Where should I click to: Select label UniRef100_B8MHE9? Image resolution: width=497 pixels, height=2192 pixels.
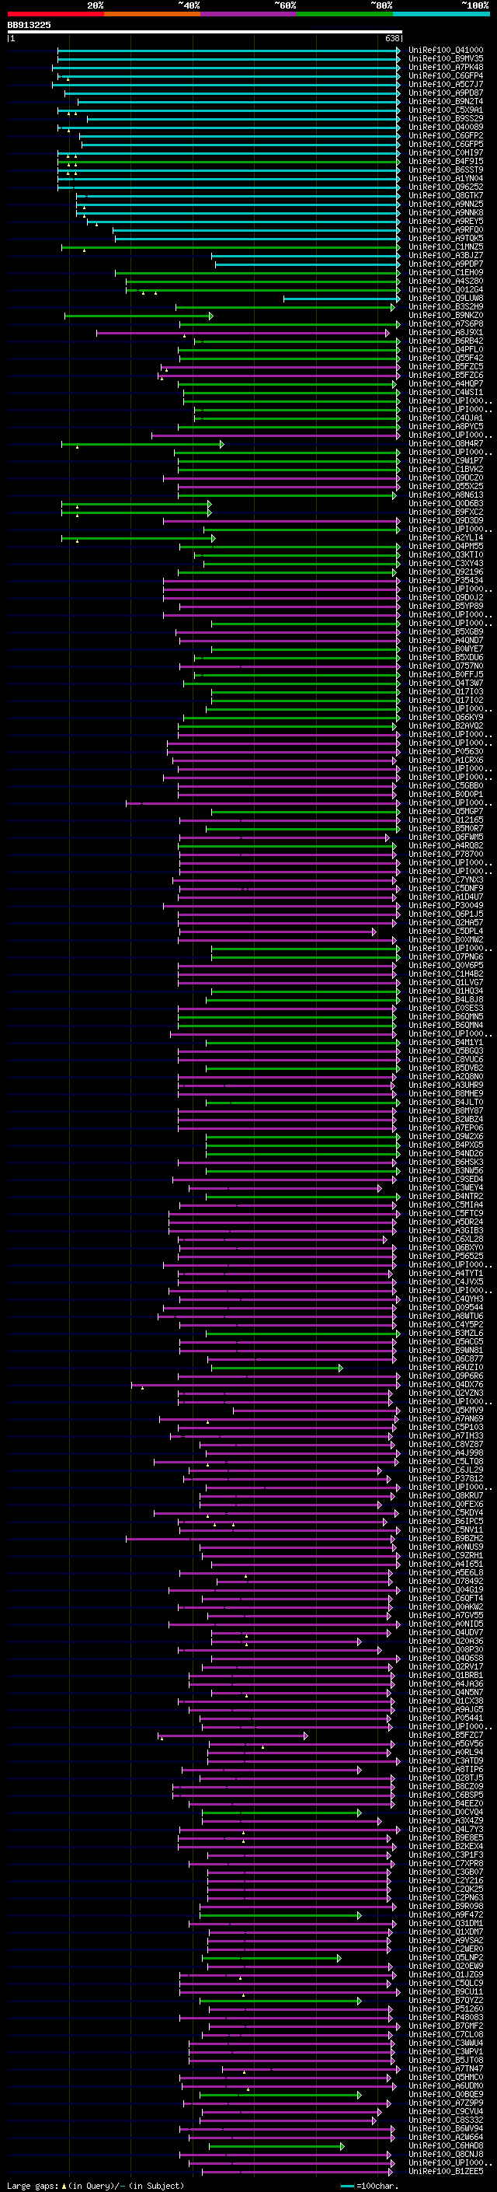(446, 1093)
